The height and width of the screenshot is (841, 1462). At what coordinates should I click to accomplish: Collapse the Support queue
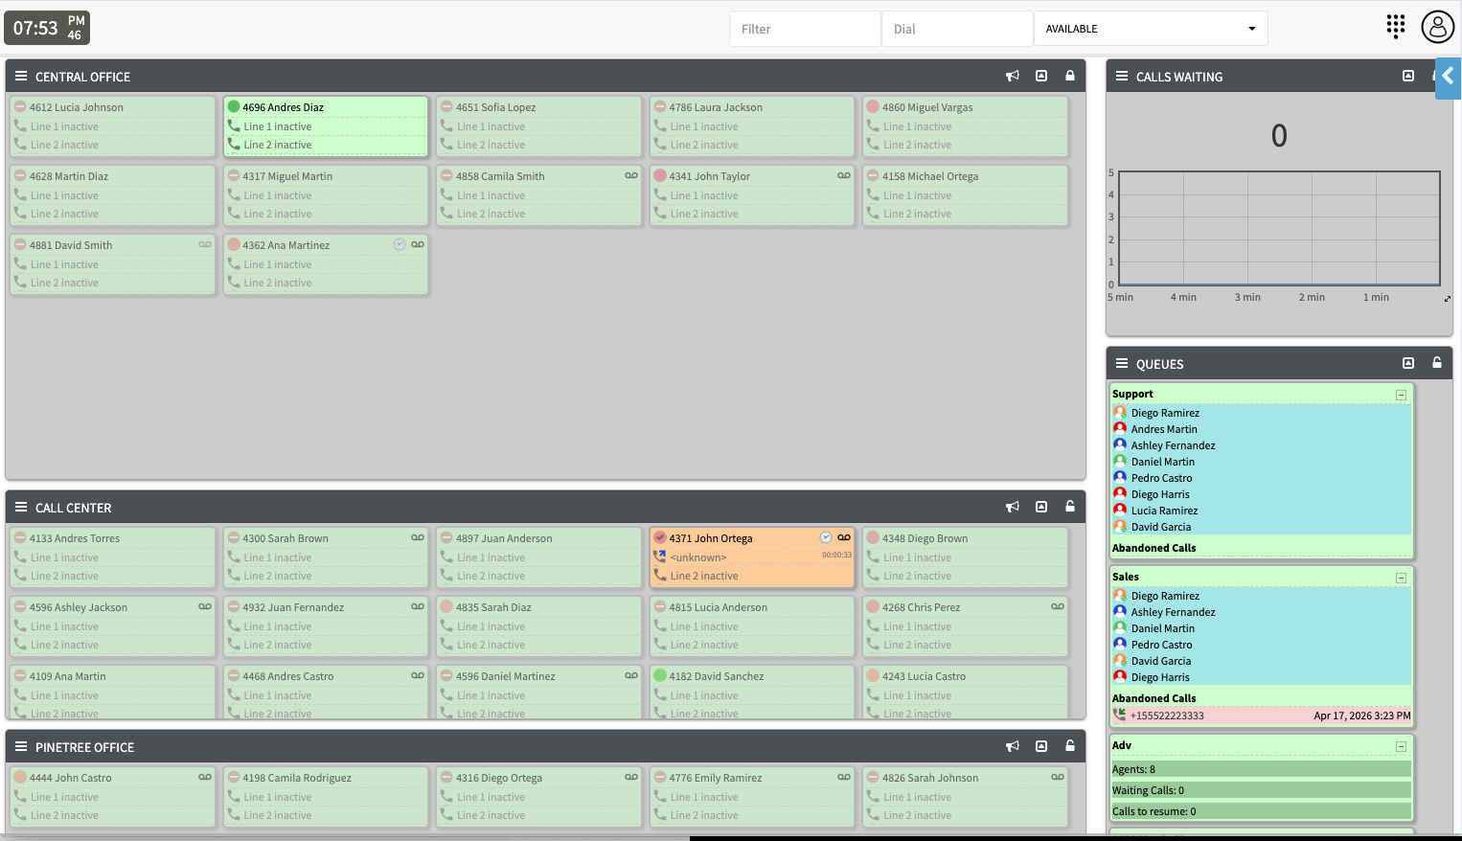click(1401, 395)
